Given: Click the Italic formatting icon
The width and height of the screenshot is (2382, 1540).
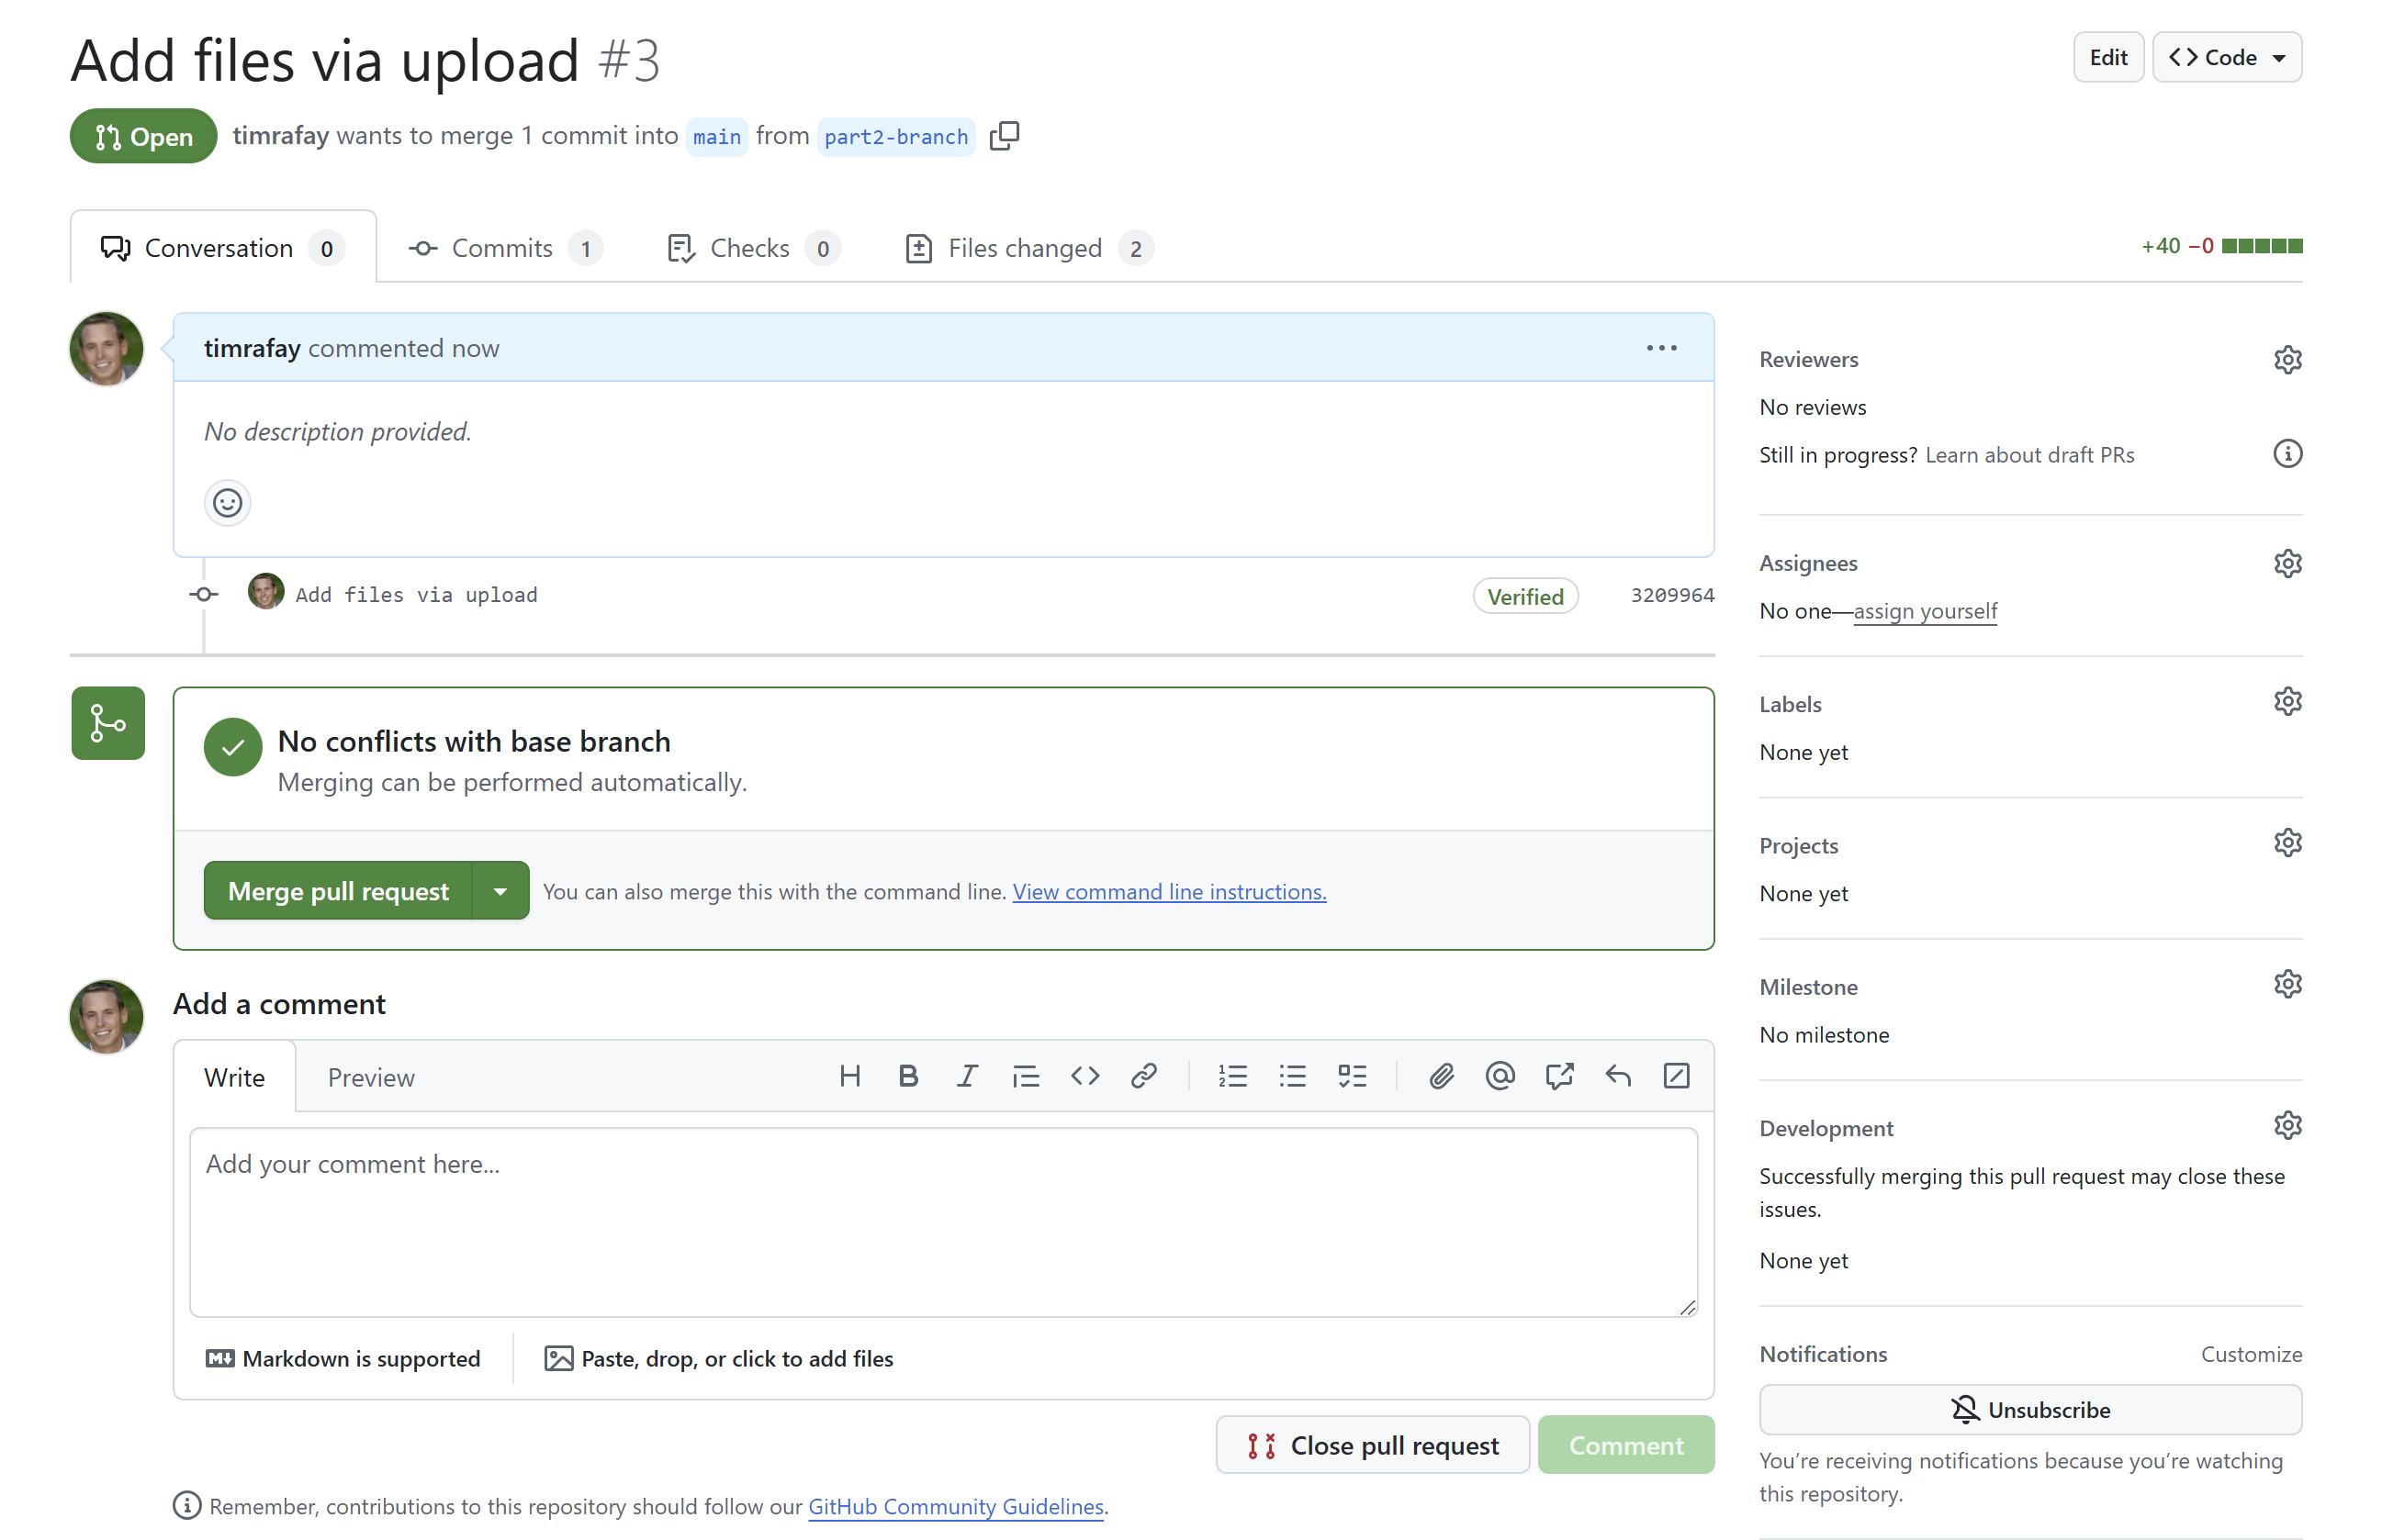Looking at the screenshot, I should [x=966, y=1076].
